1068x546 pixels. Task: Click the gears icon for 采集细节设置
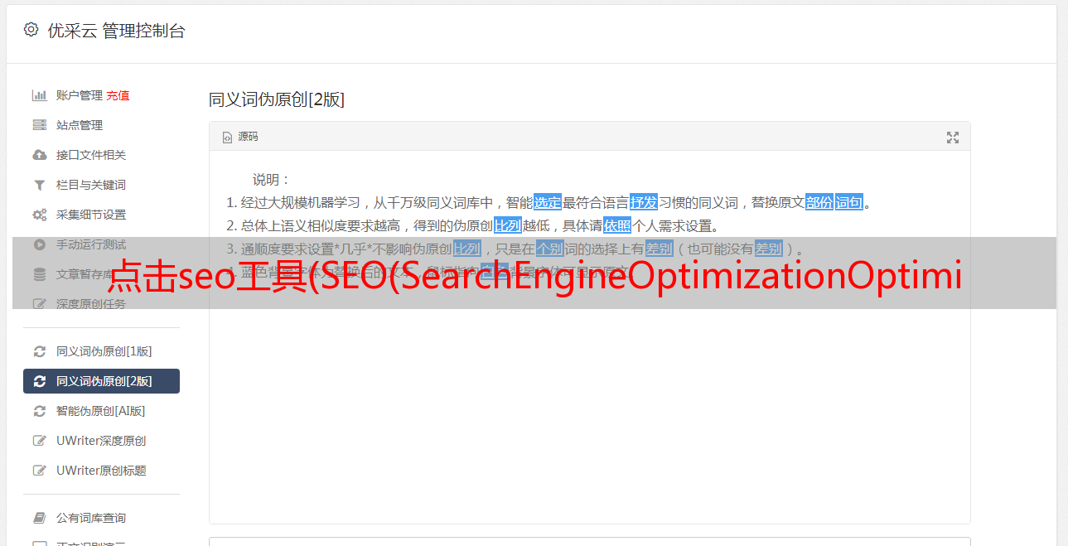[39, 215]
